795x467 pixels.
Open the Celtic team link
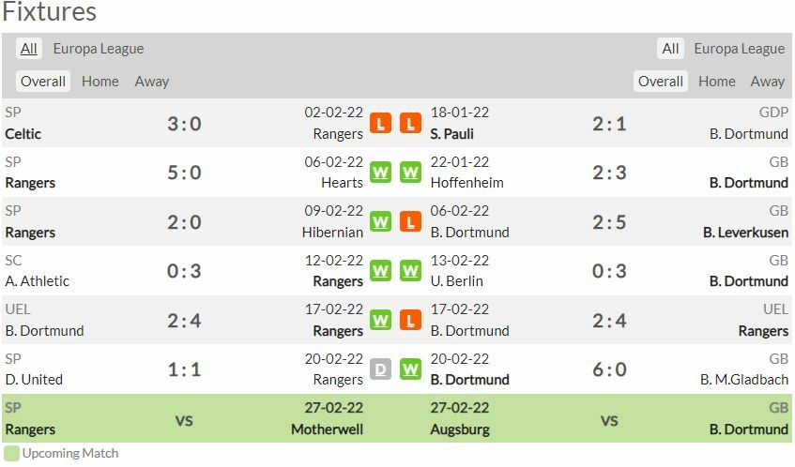coord(23,134)
